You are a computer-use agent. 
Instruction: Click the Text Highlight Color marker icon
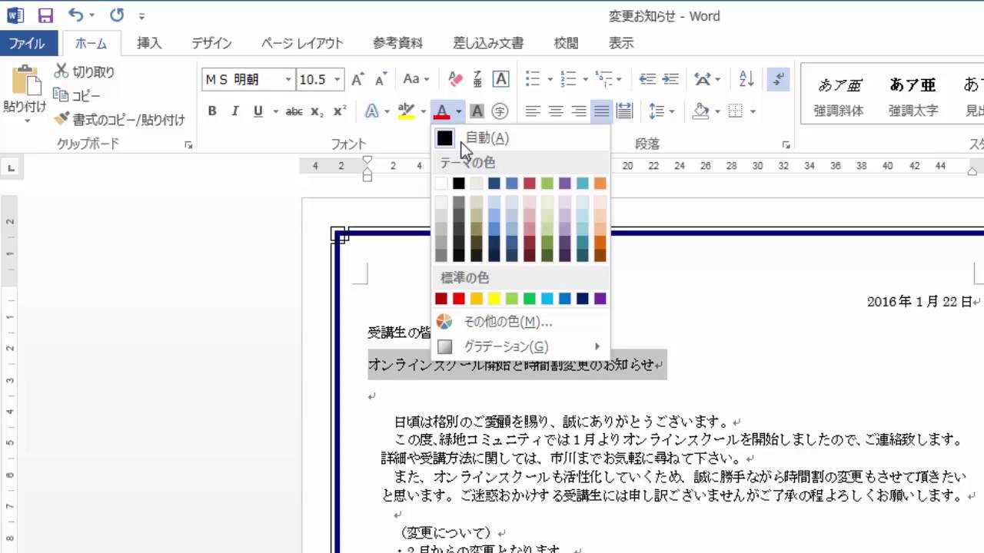(x=407, y=111)
